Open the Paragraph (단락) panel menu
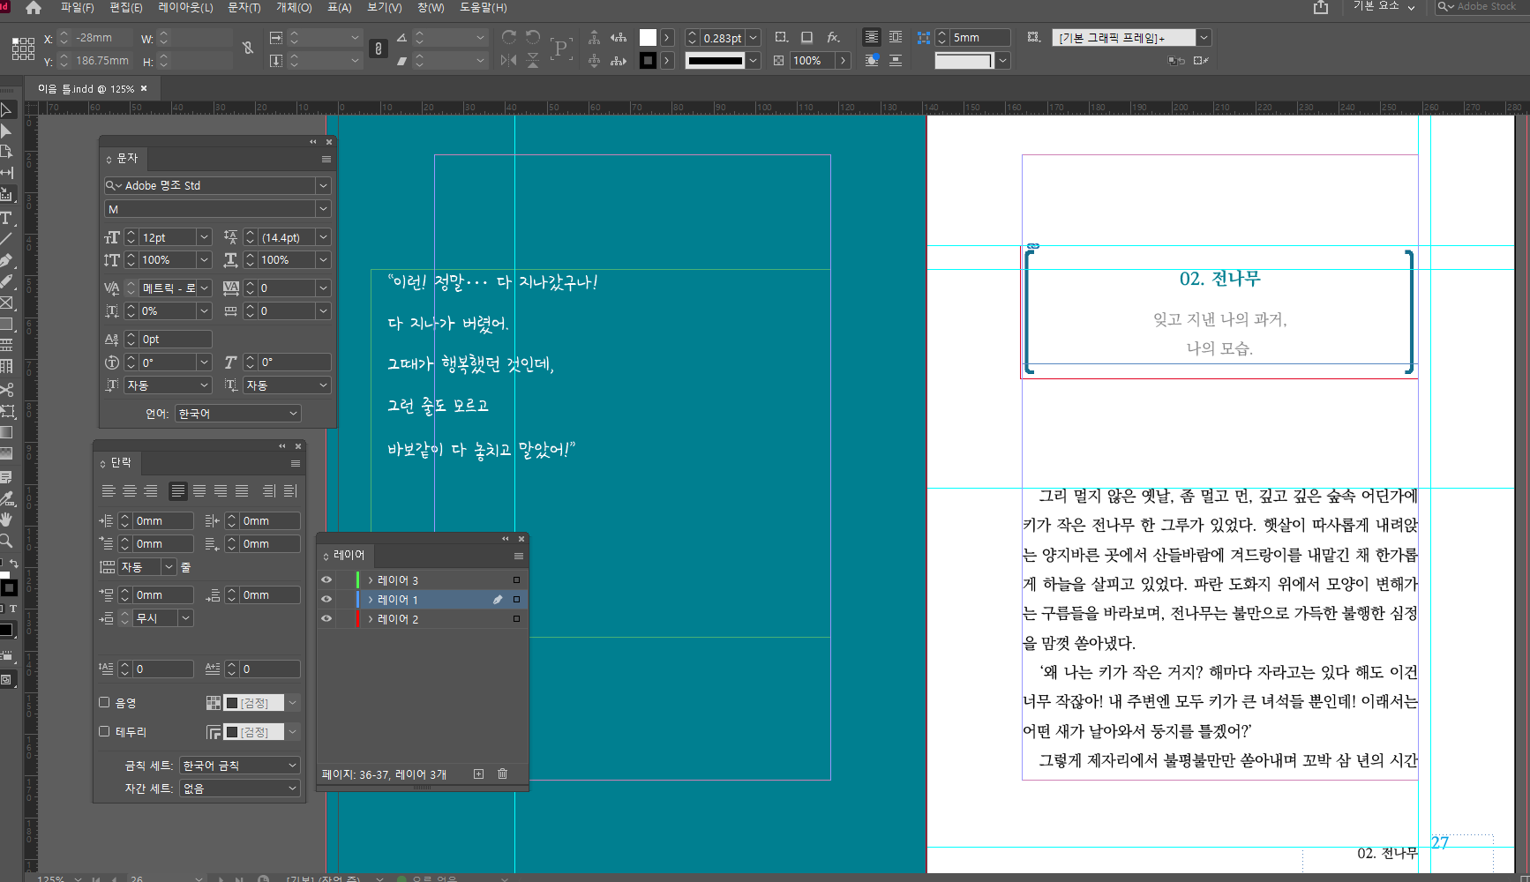 click(x=296, y=464)
